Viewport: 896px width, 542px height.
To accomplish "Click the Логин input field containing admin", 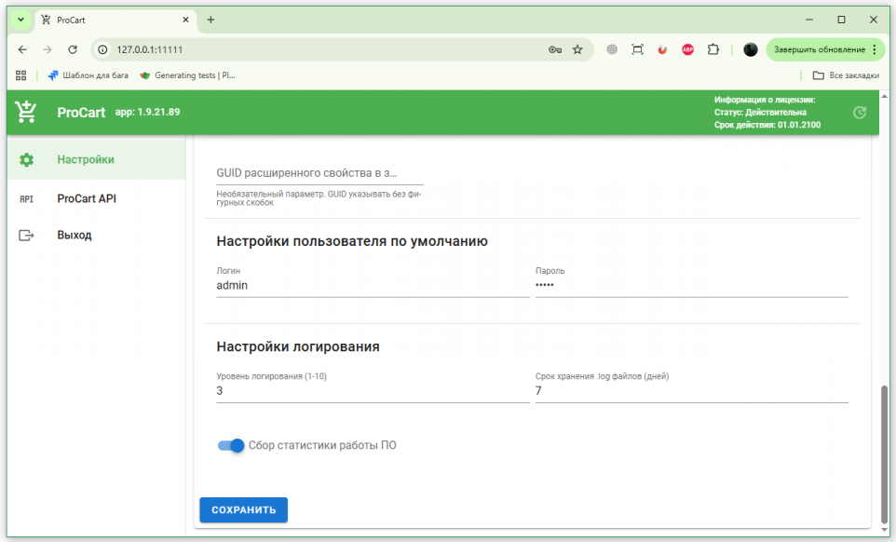I will click(373, 286).
